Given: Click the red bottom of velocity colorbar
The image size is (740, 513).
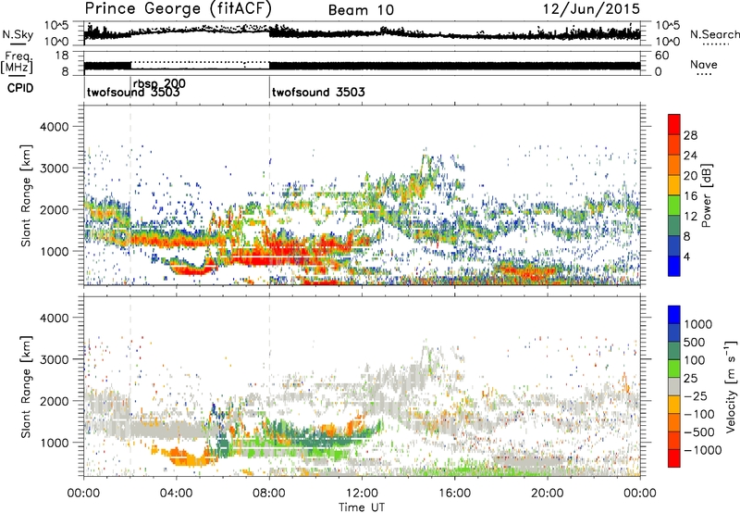Looking at the screenshot, I should point(674,458).
